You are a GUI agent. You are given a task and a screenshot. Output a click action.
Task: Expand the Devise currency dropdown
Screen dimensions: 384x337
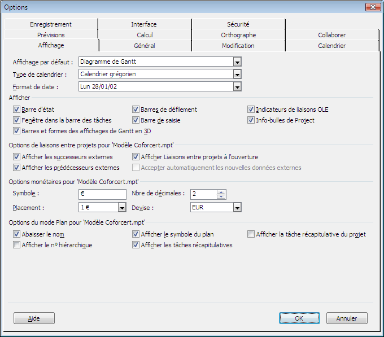coord(237,208)
